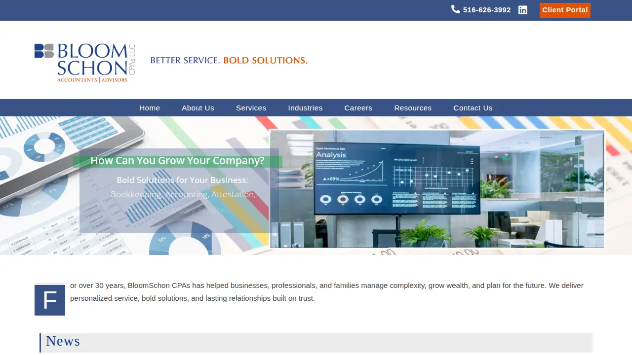Viewport: 632px width, 355px height.
Task: Click the News section heading
Action: pyautogui.click(x=63, y=341)
